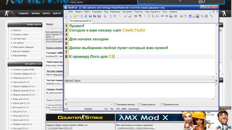Toggle 'Слово целиком' checkbox
Screen dimensions: 232x130
click(x=139, y=104)
